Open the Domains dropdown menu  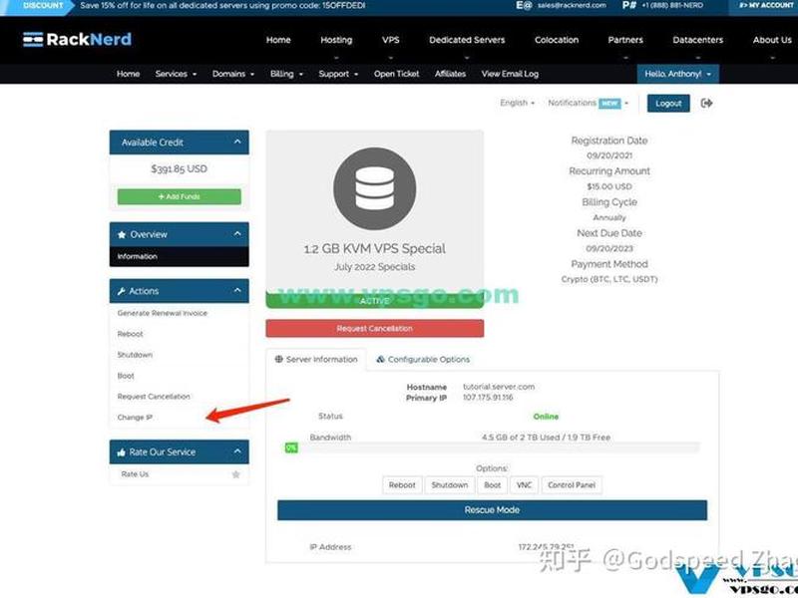233,74
